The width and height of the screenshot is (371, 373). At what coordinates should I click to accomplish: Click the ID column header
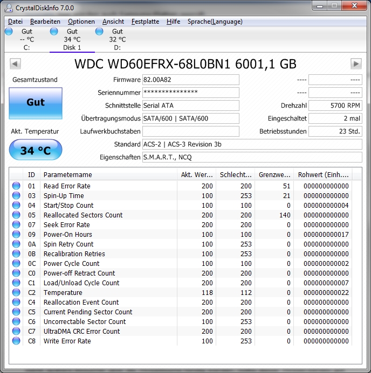[x=31, y=174]
